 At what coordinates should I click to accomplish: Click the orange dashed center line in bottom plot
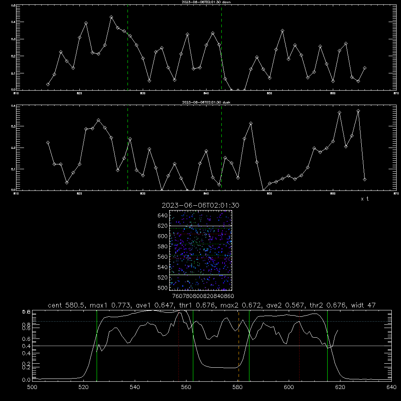(x=239, y=345)
